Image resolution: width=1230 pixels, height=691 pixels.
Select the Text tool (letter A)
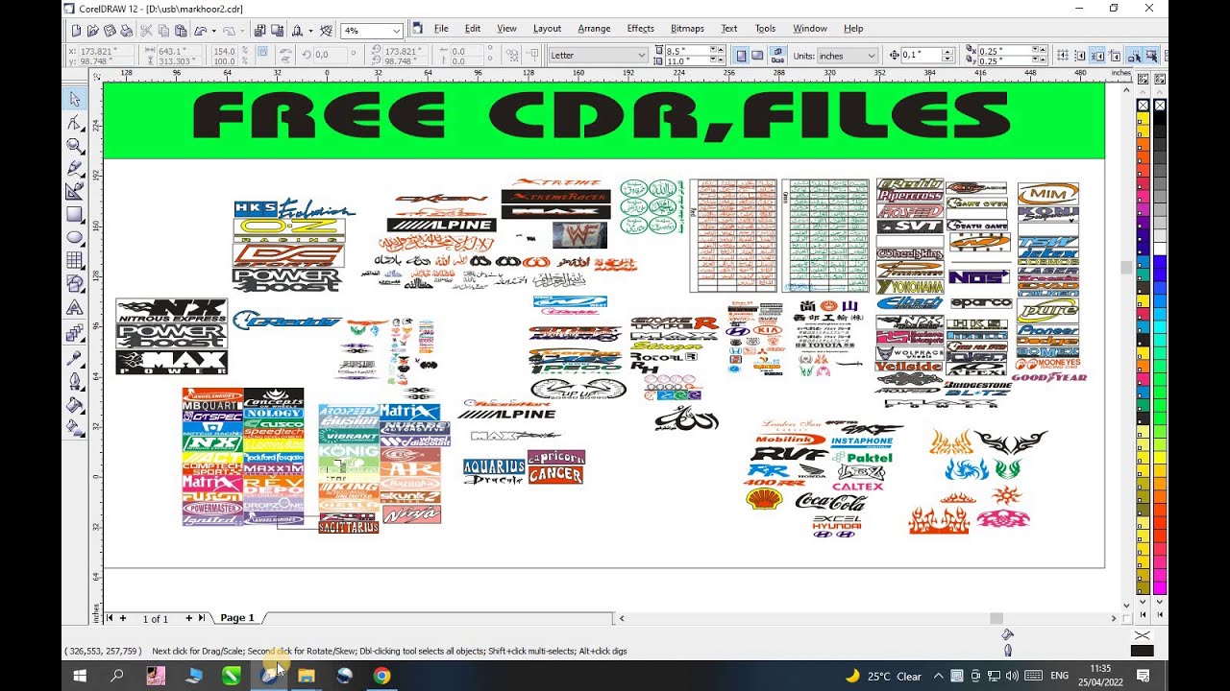75,308
